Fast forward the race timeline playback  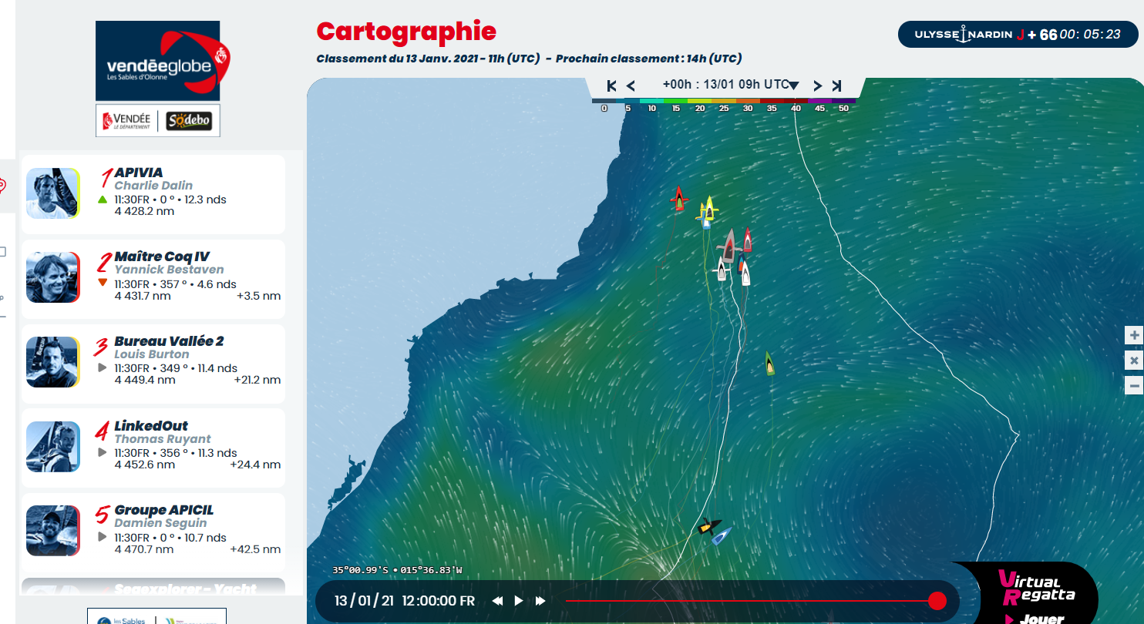tap(540, 601)
